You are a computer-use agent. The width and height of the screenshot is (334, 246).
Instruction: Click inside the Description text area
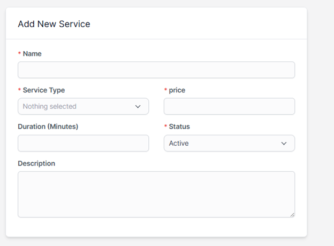pos(156,194)
